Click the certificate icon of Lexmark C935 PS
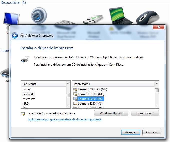Screen dimensions: 170x142 (75, 89)
